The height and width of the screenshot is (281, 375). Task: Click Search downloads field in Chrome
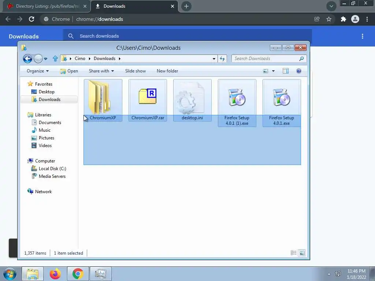(187, 36)
